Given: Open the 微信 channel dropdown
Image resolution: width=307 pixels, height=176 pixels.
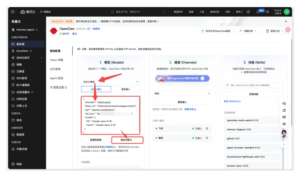Looking at the screenshot, I should 182,93.
